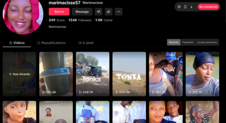Click the Message button
226x123 pixels.
(82, 12)
